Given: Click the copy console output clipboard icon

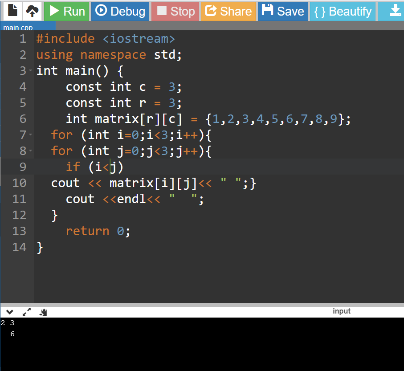Looking at the screenshot, I should 43,313.
